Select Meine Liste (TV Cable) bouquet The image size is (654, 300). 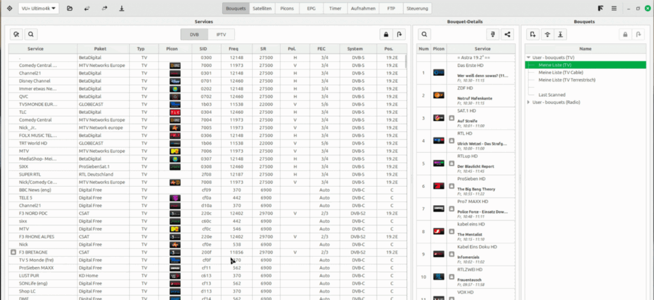(x=563, y=72)
